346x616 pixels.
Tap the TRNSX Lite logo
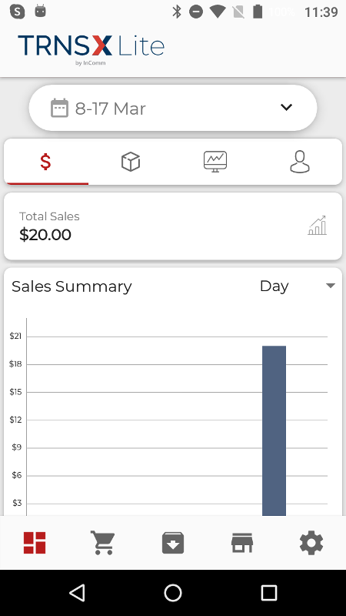point(91,49)
